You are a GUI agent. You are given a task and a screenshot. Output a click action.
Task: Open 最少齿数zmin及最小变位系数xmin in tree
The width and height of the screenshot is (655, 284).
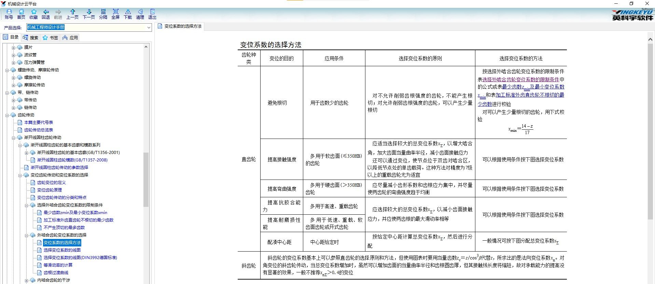tap(75, 213)
